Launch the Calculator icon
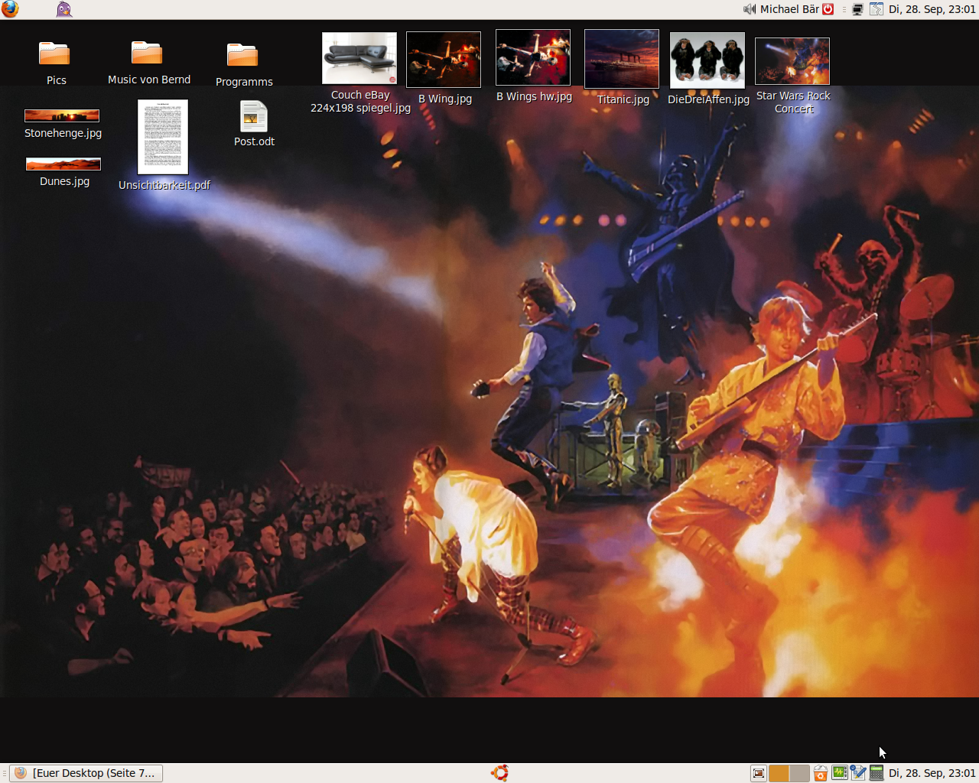 tap(877, 773)
